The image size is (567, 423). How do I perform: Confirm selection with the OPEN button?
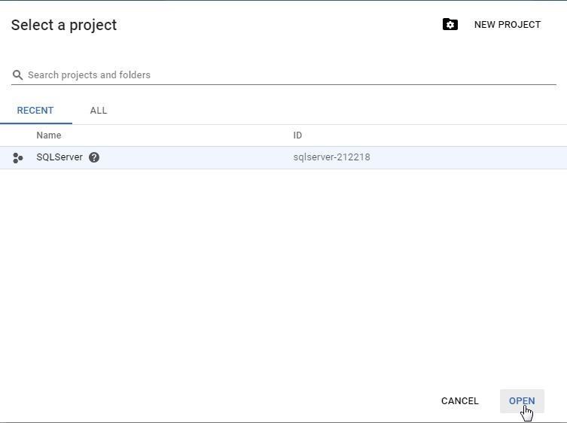tap(522, 400)
